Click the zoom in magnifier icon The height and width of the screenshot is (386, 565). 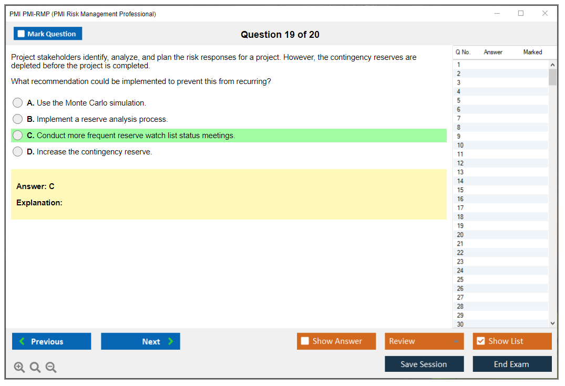point(19,368)
